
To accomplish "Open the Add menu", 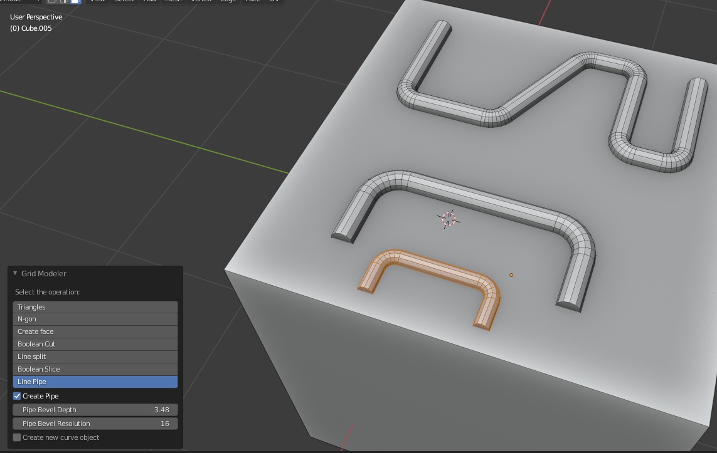I will 149,2.
